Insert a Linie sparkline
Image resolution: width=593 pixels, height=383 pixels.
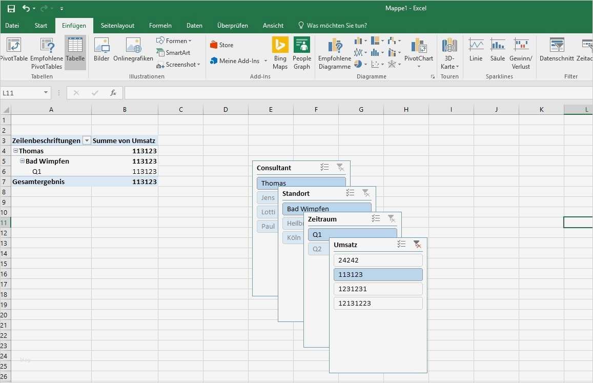(476, 51)
